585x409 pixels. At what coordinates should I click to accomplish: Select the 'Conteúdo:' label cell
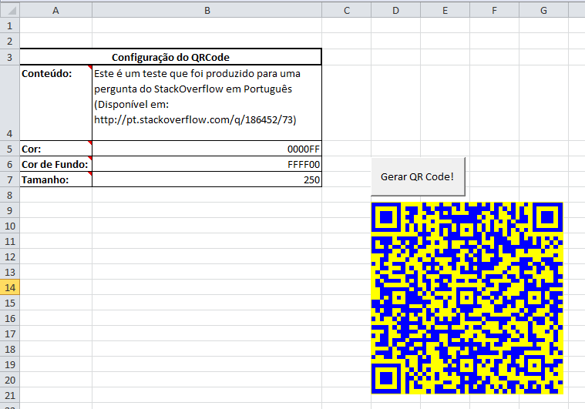coord(56,103)
